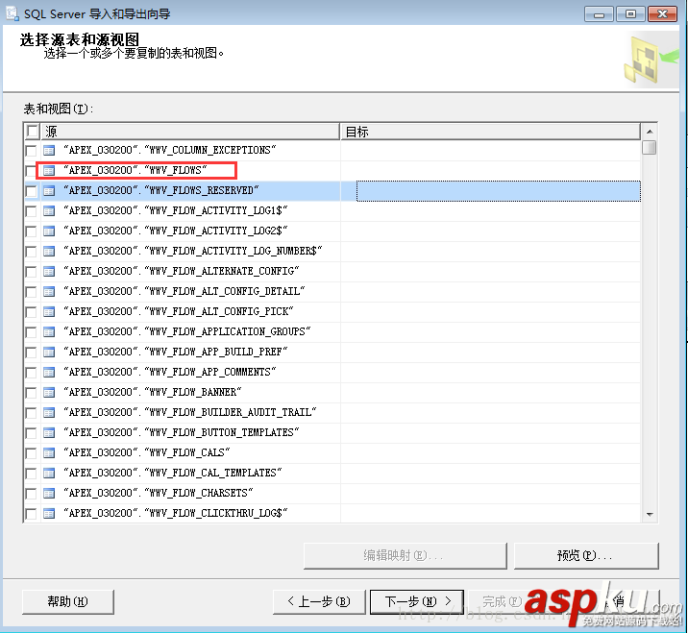Screen dimensions: 688x633
Task: Enable checkbox for WWV_FLOW_APPLICATION_GROUPS
Action: coord(31,332)
